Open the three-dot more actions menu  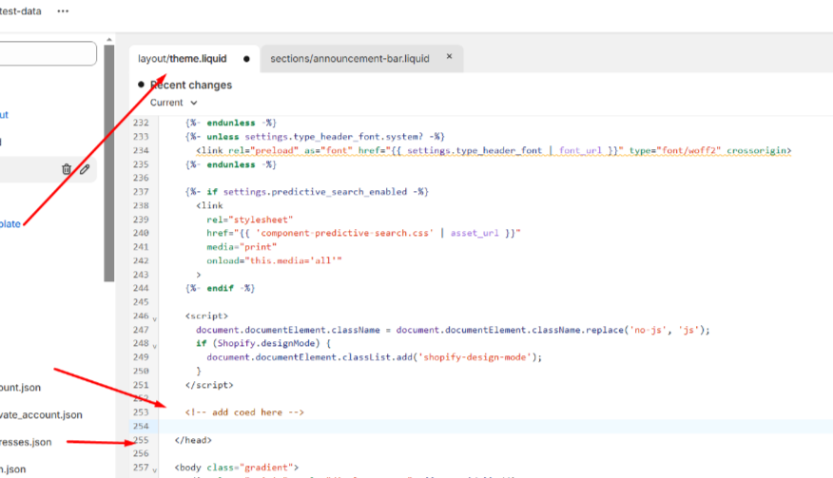[x=63, y=11]
